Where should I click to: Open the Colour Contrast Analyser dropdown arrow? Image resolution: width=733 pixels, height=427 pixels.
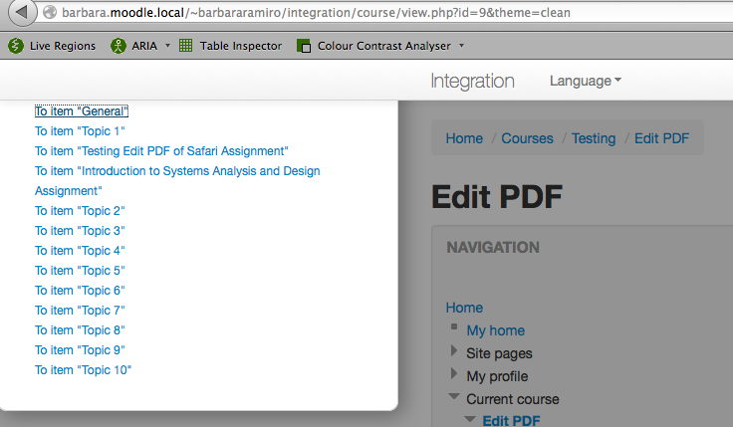click(461, 46)
